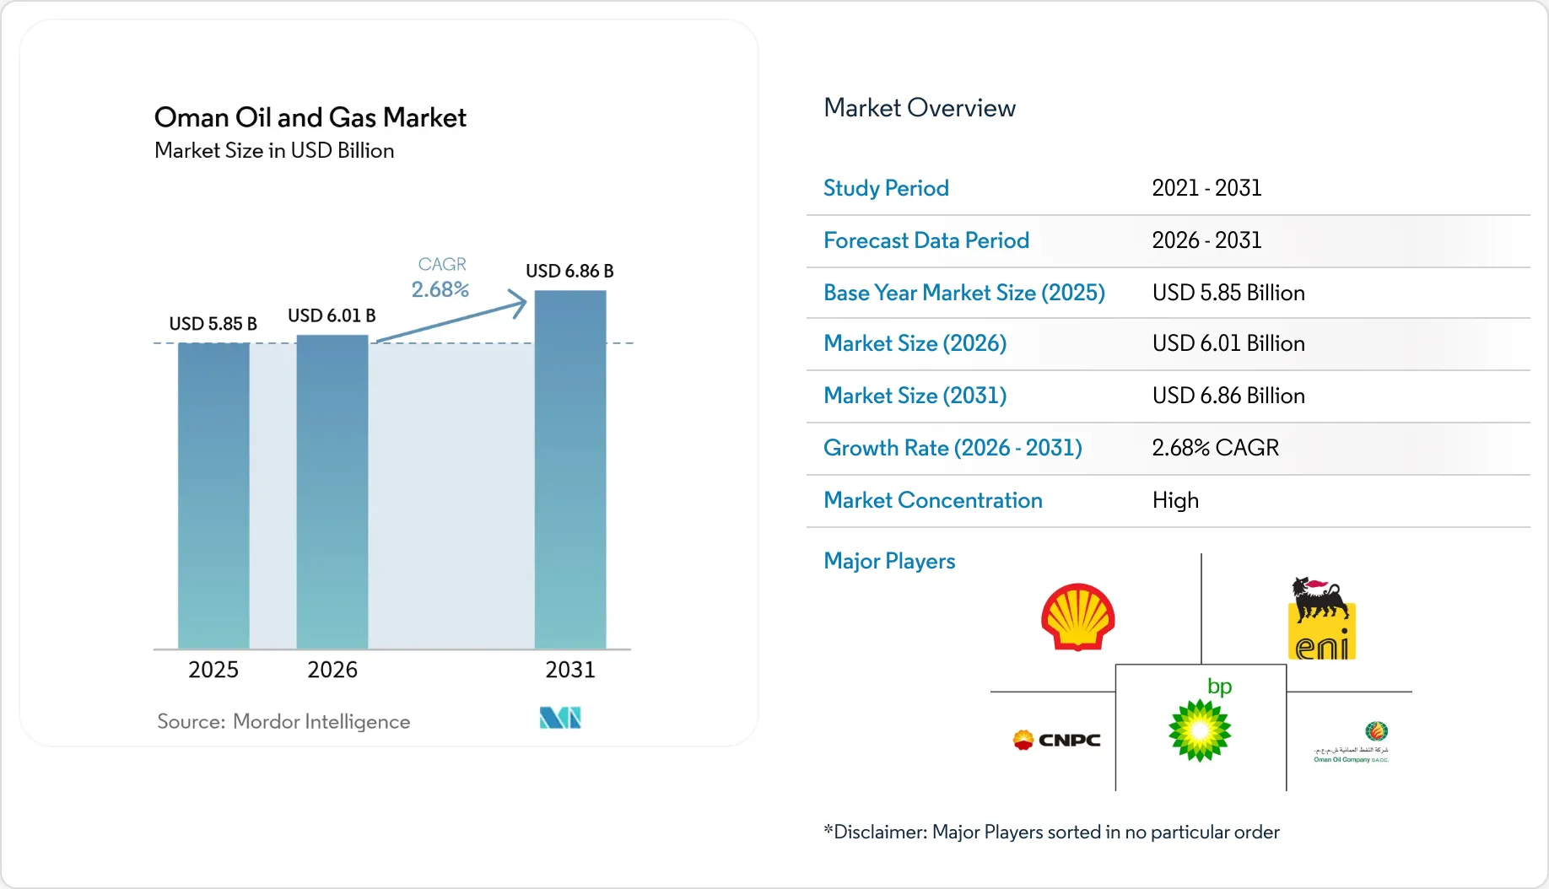
Task: Click the CNPC logo
Action: coord(1057,740)
